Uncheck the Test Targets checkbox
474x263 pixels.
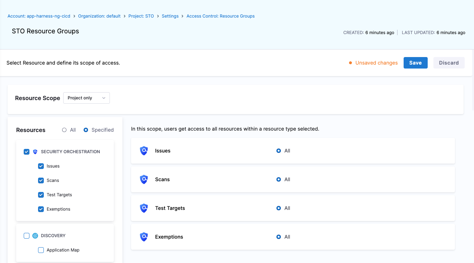point(41,195)
